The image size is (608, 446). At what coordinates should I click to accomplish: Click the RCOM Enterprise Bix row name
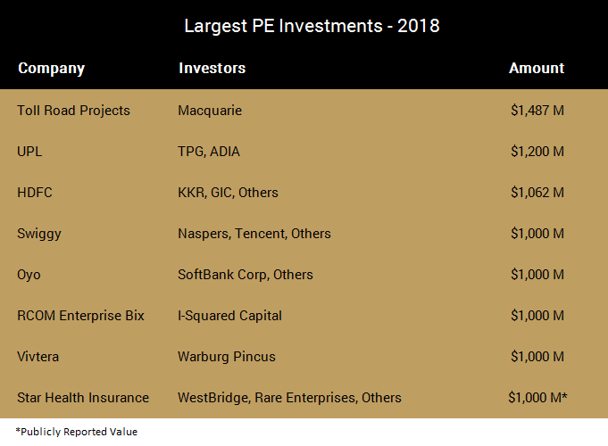(80, 316)
